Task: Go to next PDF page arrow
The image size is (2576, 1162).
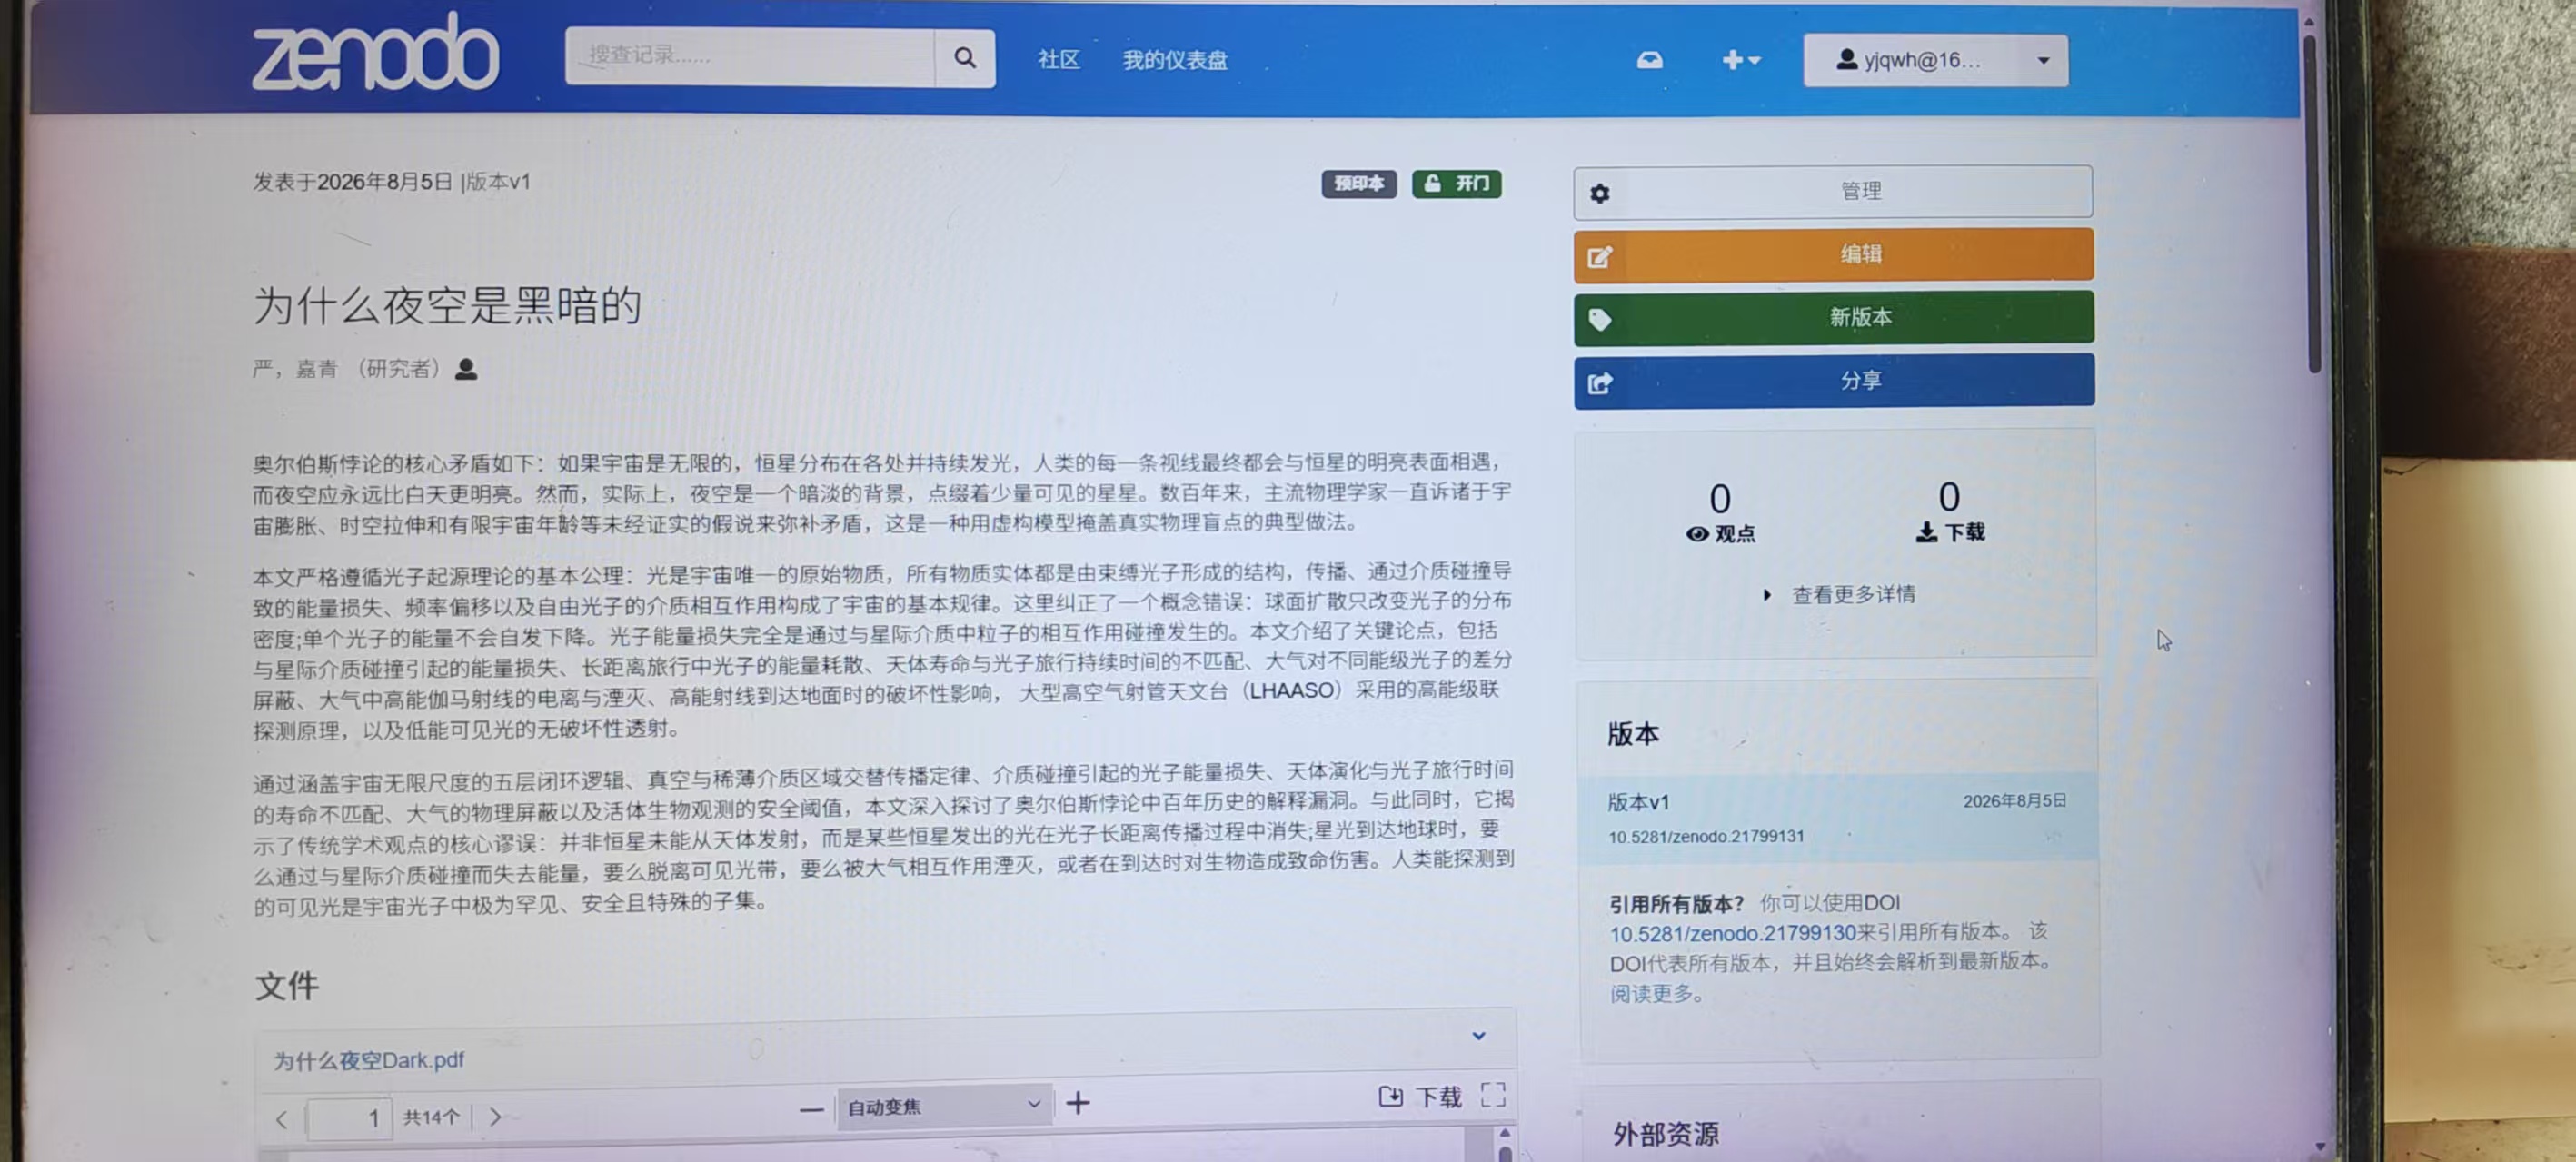Action: pos(494,1117)
